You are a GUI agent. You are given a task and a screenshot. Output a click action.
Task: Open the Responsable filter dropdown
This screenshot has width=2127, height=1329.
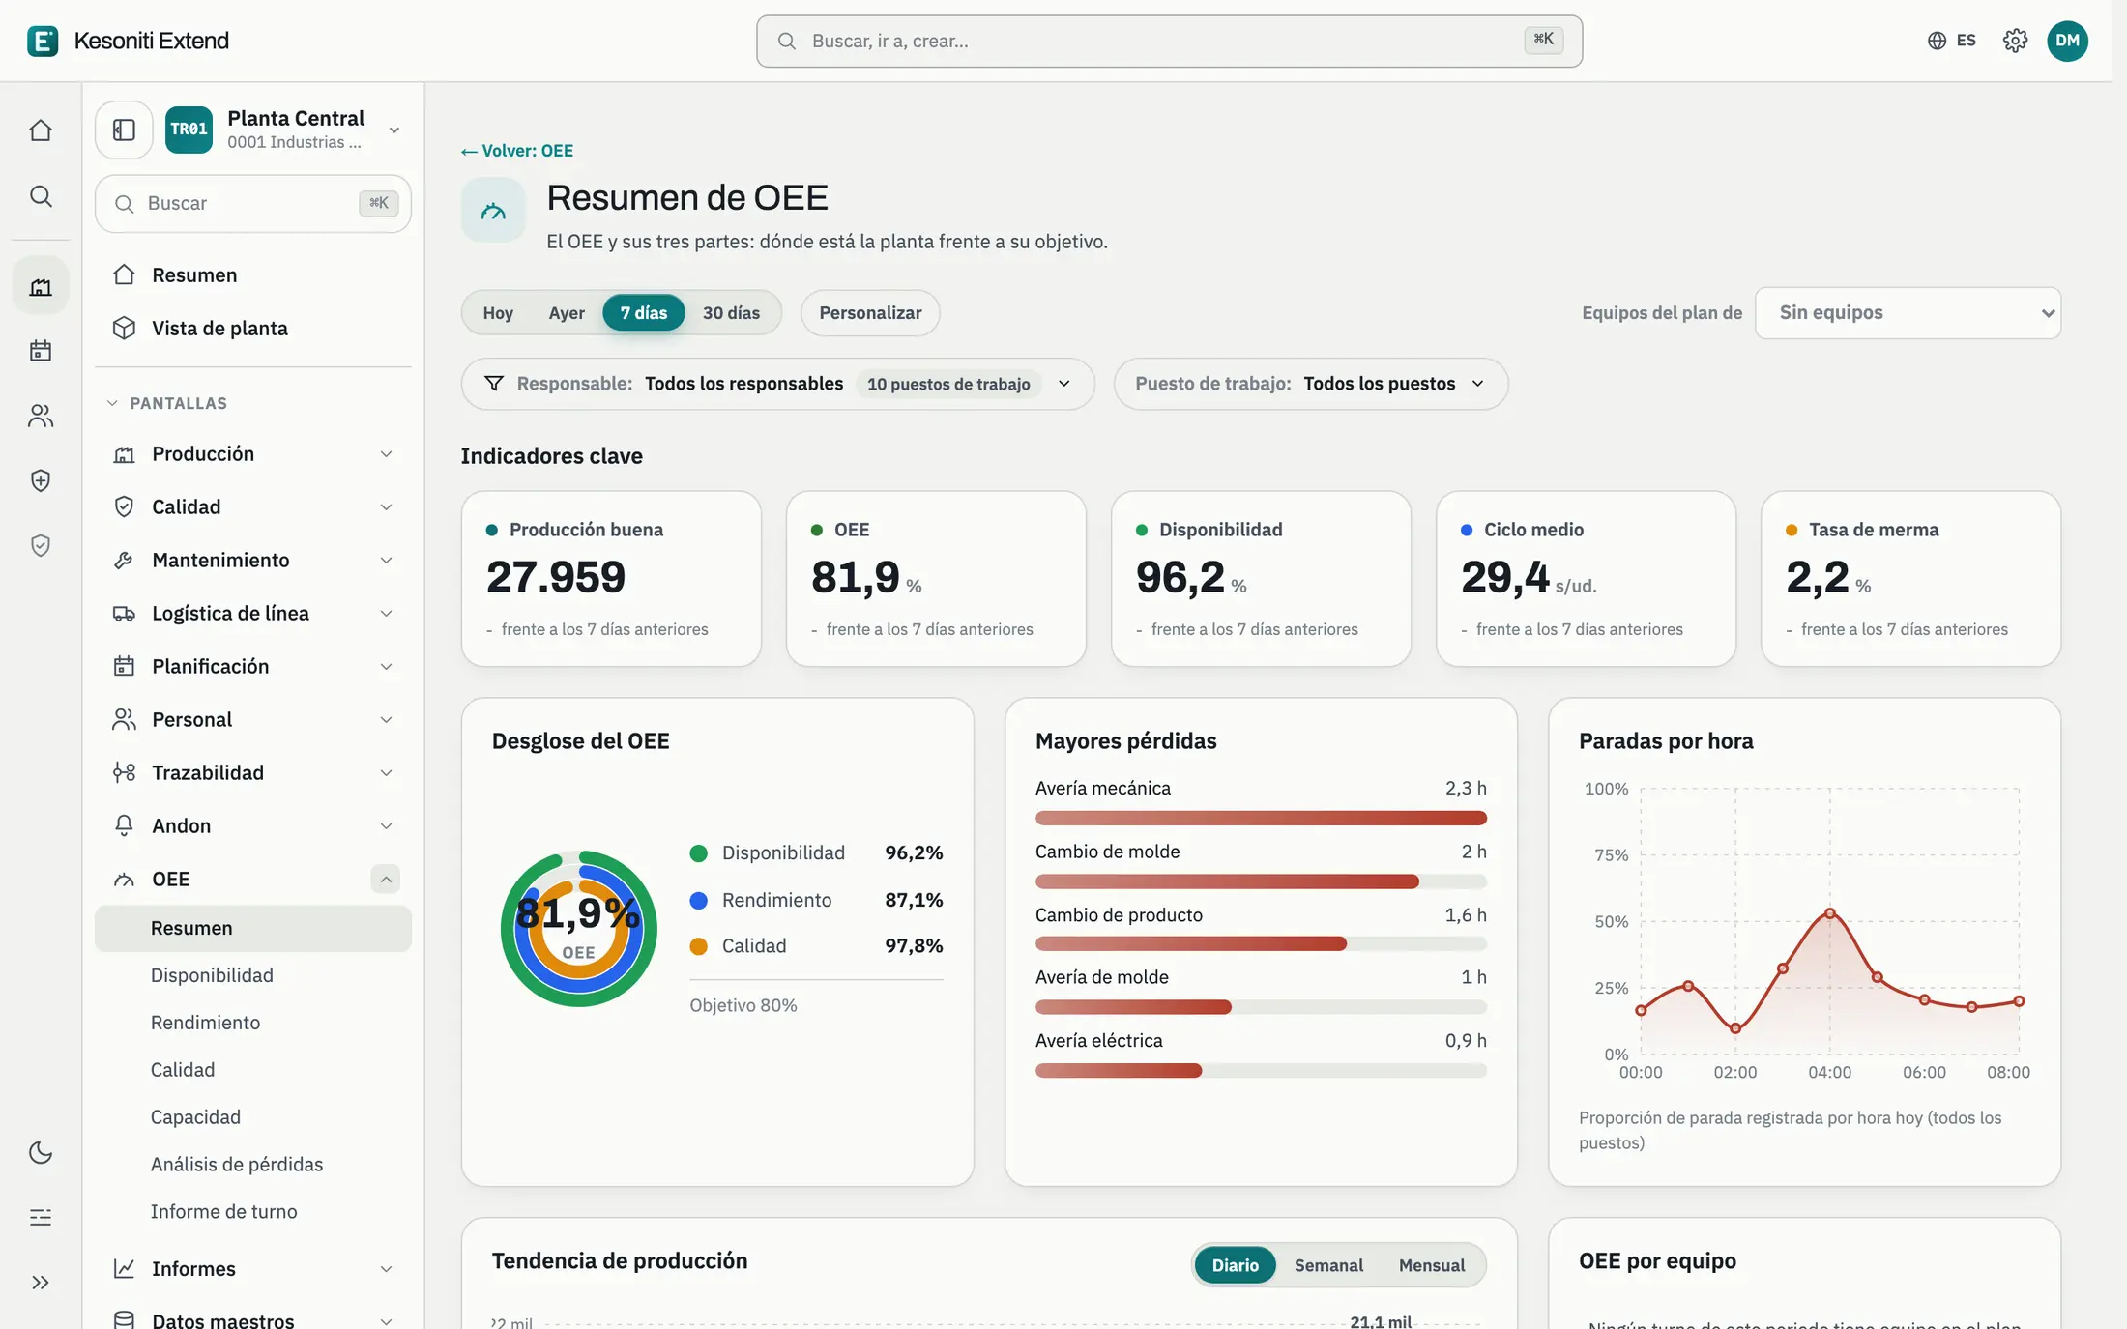pyautogui.click(x=777, y=384)
